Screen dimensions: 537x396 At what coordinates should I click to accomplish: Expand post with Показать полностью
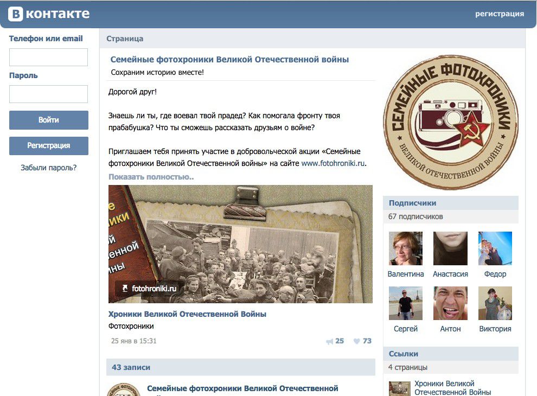pos(151,177)
